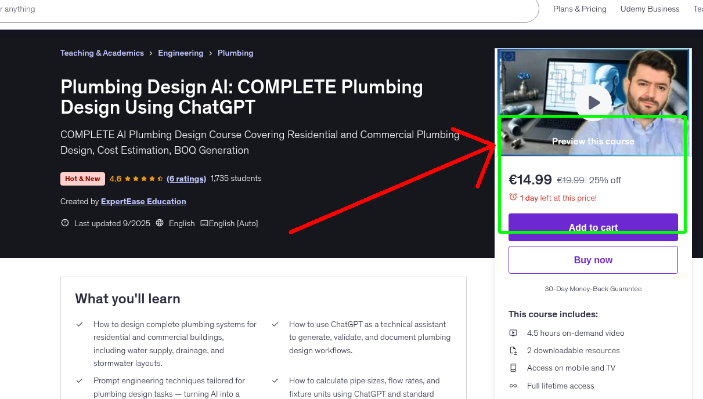Click the downloadable resources icon

click(x=513, y=350)
